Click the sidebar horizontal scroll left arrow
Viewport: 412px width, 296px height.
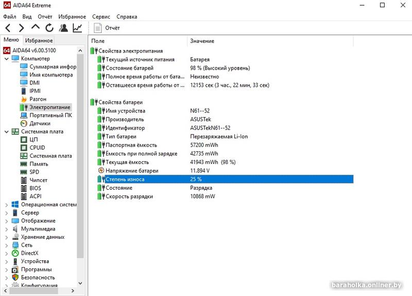[5, 291]
